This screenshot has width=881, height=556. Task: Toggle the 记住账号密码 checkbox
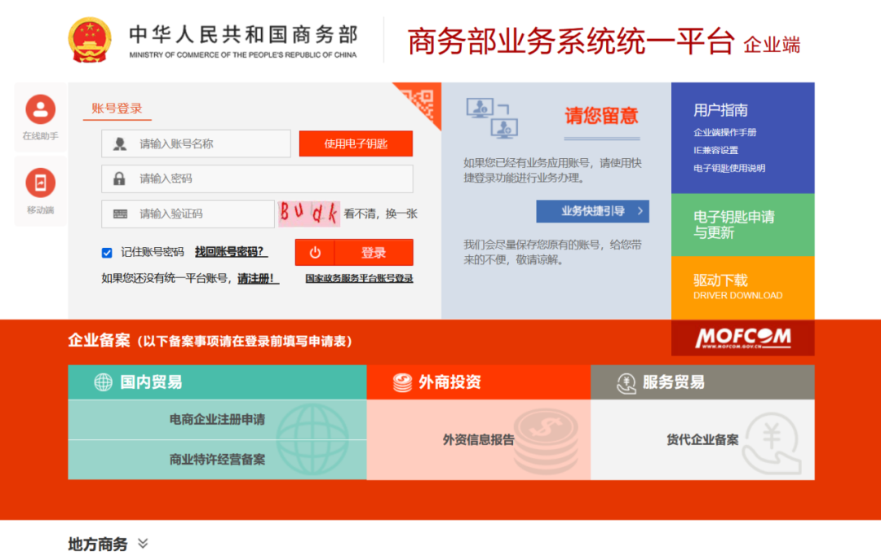[x=107, y=253]
